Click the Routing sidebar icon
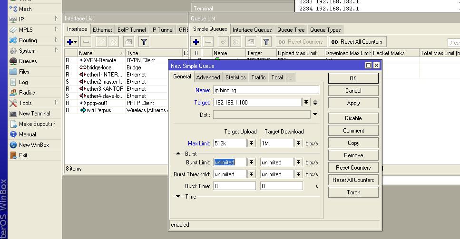Image resolution: width=460 pixels, height=239 pixels. (x=13, y=40)
